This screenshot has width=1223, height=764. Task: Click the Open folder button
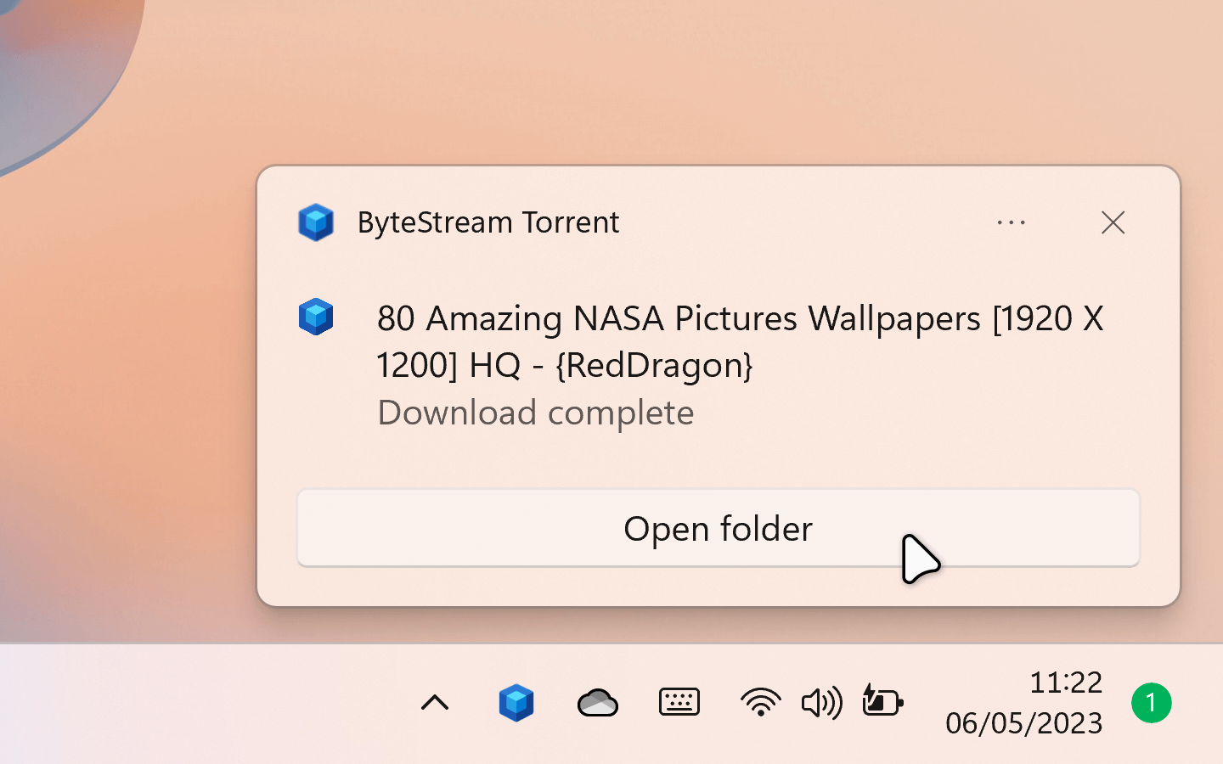click(718, 528)
